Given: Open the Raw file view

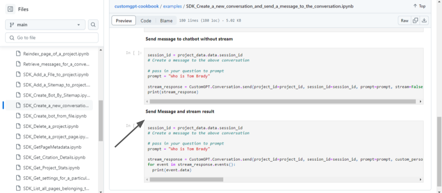Looking at the screenshot, I should point(405,21).
